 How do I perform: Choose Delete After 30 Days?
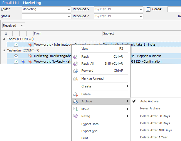point(155,116)
